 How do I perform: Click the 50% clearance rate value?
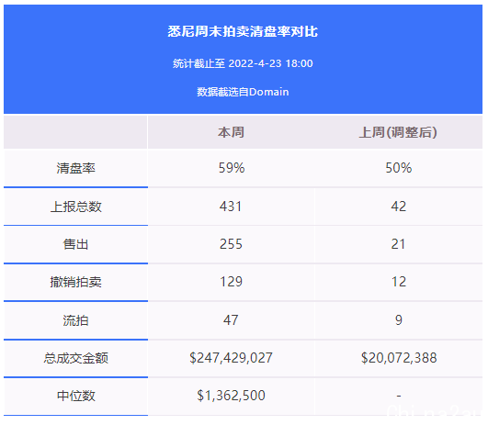(x=398, y=168)
